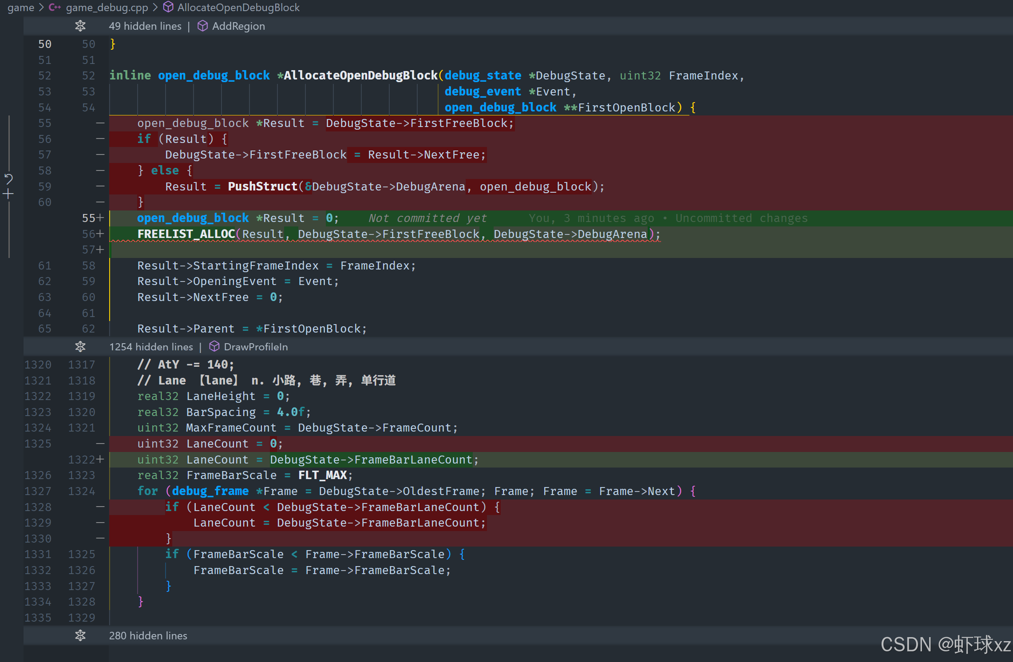Click the revert change arrow icon
Viewport: 1013px width, 662px height.
(8, 179)
